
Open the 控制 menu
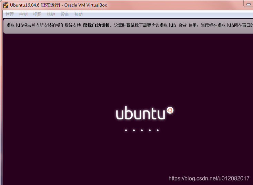[x=23, y=14]
